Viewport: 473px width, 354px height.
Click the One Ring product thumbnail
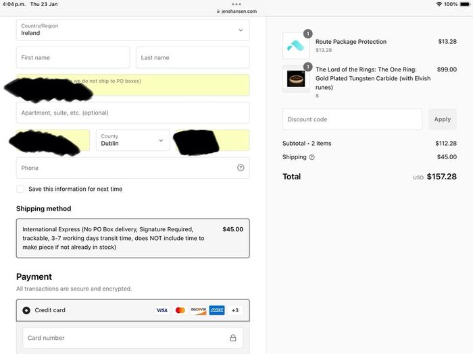coord(296,79)
